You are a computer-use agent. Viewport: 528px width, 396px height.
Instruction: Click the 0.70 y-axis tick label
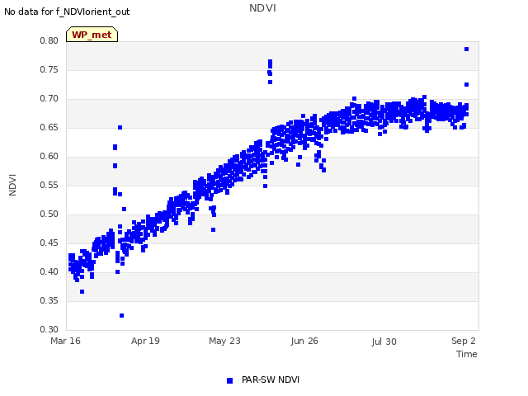[49, 99]
